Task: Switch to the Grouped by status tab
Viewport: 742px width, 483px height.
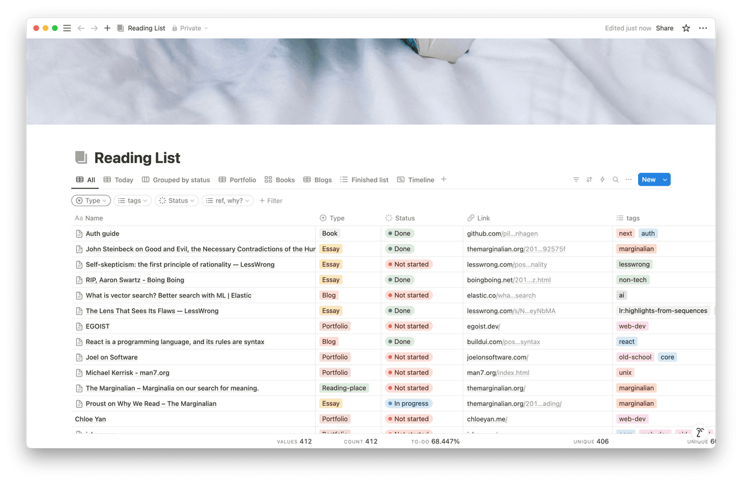Action: tap(176, 180)
